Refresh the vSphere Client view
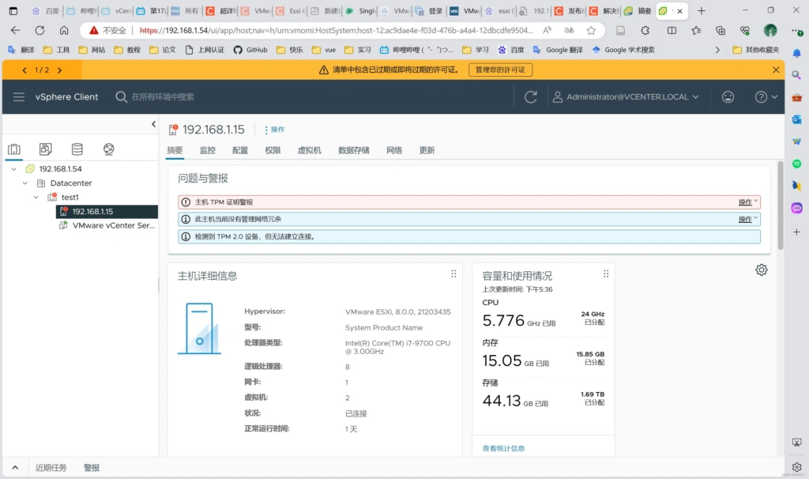This screenshot has width=809, height=479. [x=530, y=96]
